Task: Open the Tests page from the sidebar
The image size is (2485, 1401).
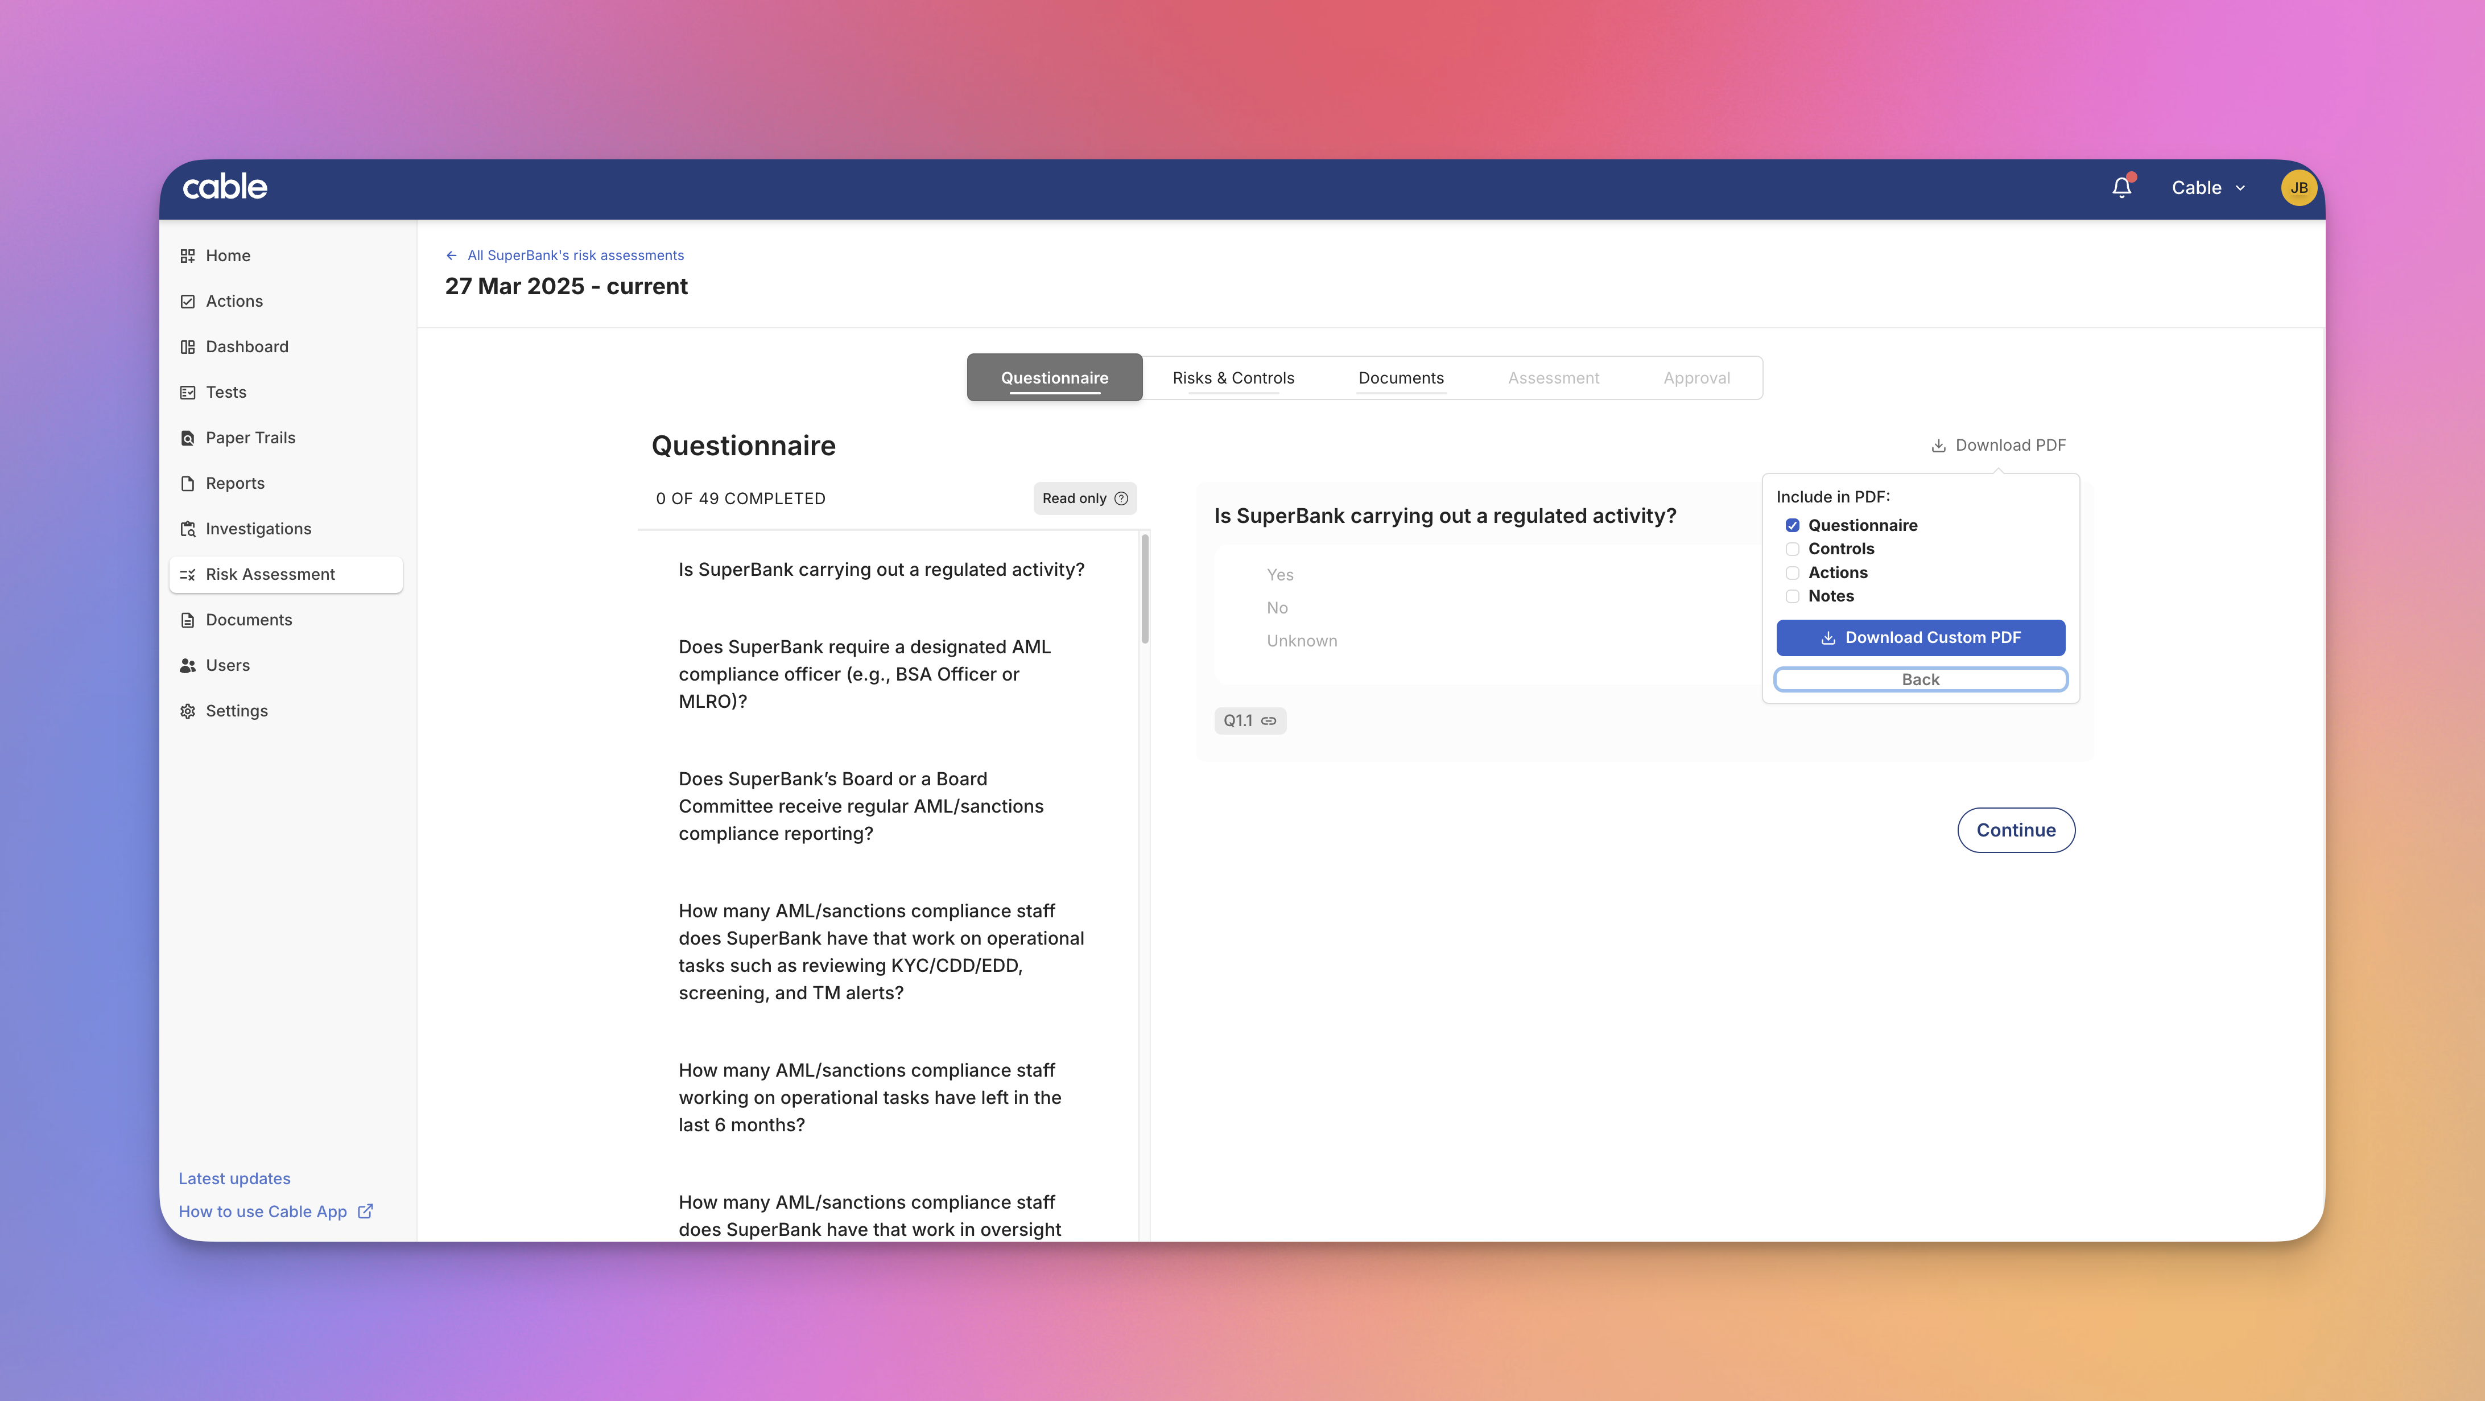Action: pos(226,392)
